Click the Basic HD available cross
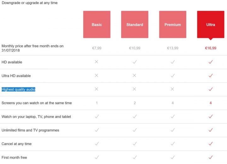 97,62
